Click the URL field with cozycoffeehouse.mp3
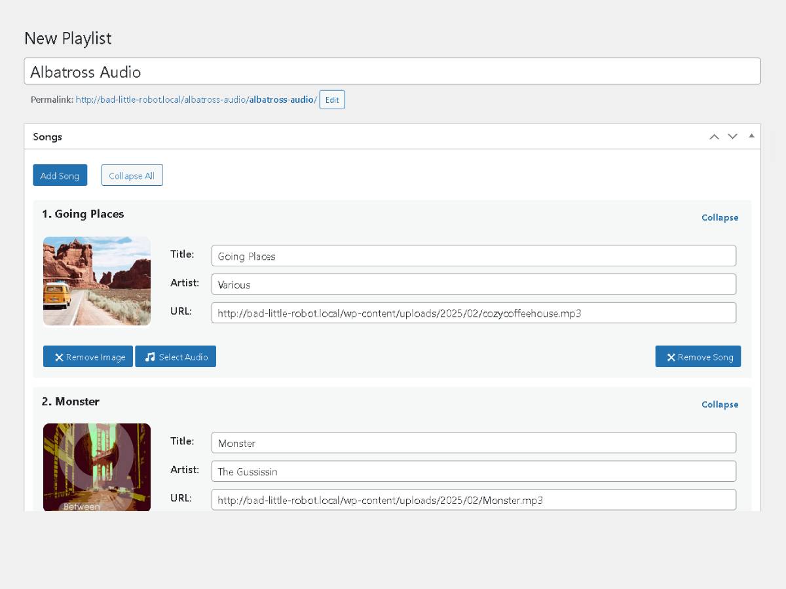 pos(474,313)
